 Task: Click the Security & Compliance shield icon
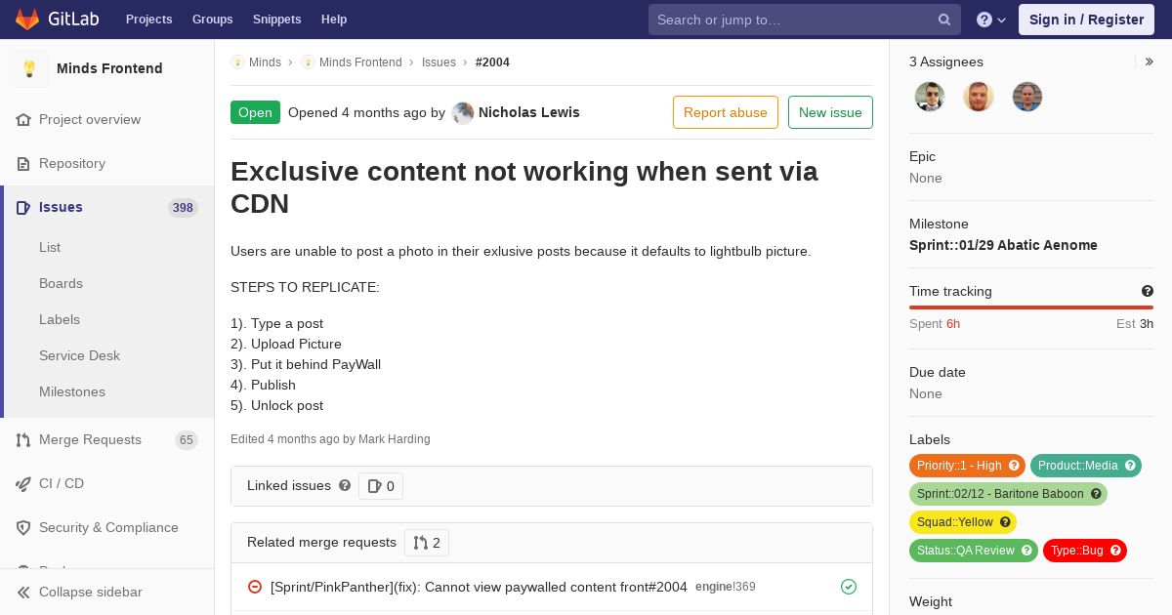pyautogui.click(x=23, y=528)
